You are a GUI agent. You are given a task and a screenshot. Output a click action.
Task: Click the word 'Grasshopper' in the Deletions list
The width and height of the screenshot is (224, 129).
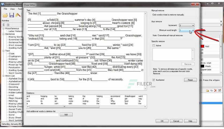(x=130, y=96)
